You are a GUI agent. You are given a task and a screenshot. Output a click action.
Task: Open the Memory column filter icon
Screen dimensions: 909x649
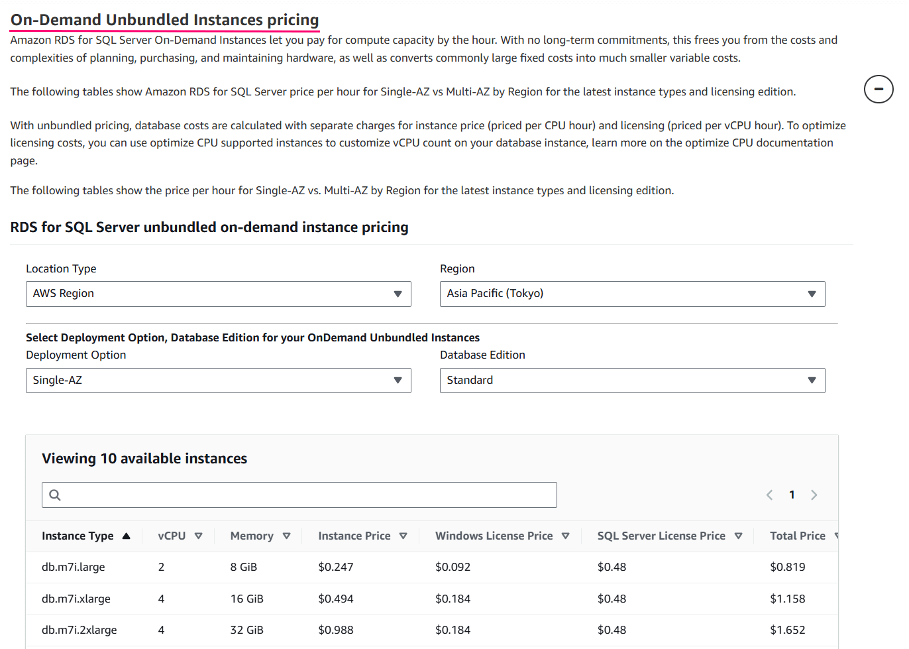click(x=286, y=536)
